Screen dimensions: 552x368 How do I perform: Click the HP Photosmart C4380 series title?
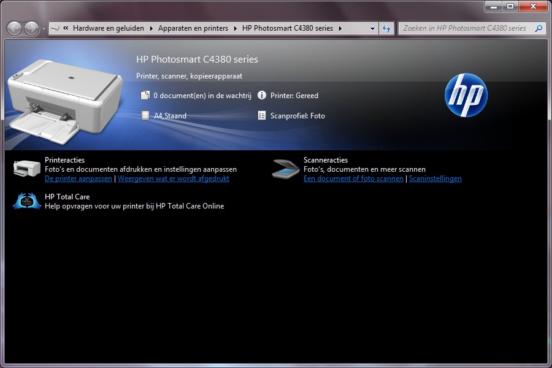pyautogui.click(x=197, y=59)
